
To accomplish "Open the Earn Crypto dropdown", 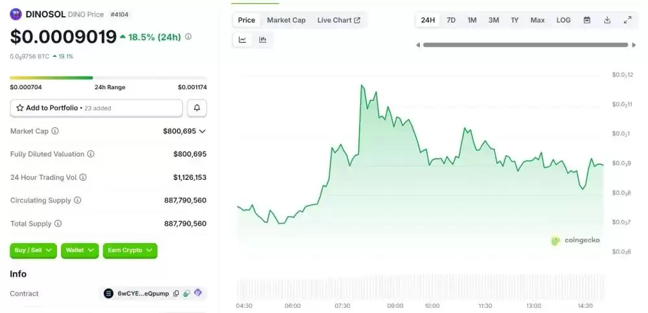I will click(x=130, y=250).
